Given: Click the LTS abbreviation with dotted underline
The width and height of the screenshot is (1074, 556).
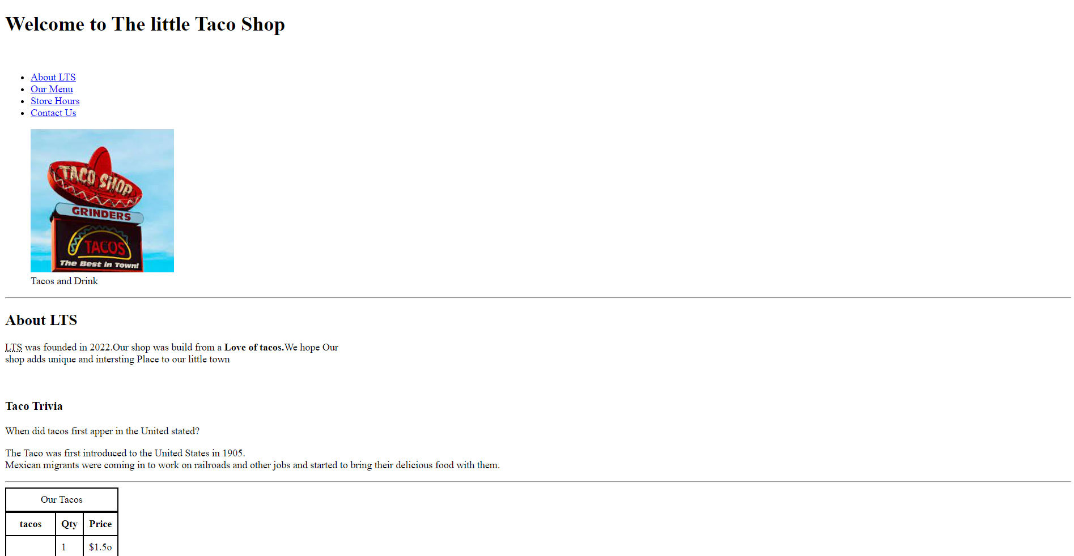Looking at the screenshot, I should tap(14, 347).
